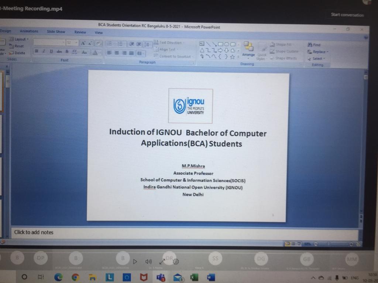Open the Review tab

click(80, 32)
